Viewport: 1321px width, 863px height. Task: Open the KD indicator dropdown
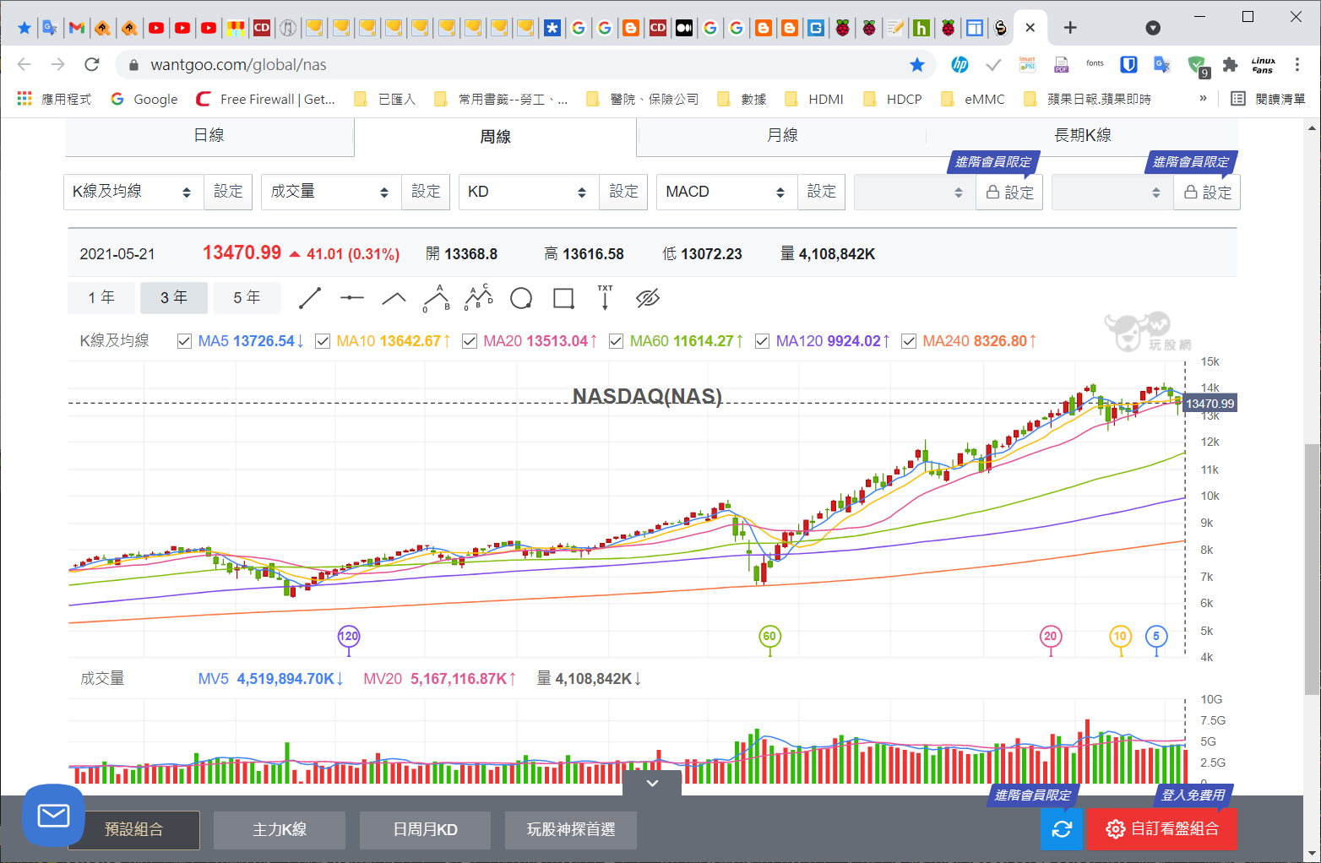pyautogui.click(x=529, y=192)
